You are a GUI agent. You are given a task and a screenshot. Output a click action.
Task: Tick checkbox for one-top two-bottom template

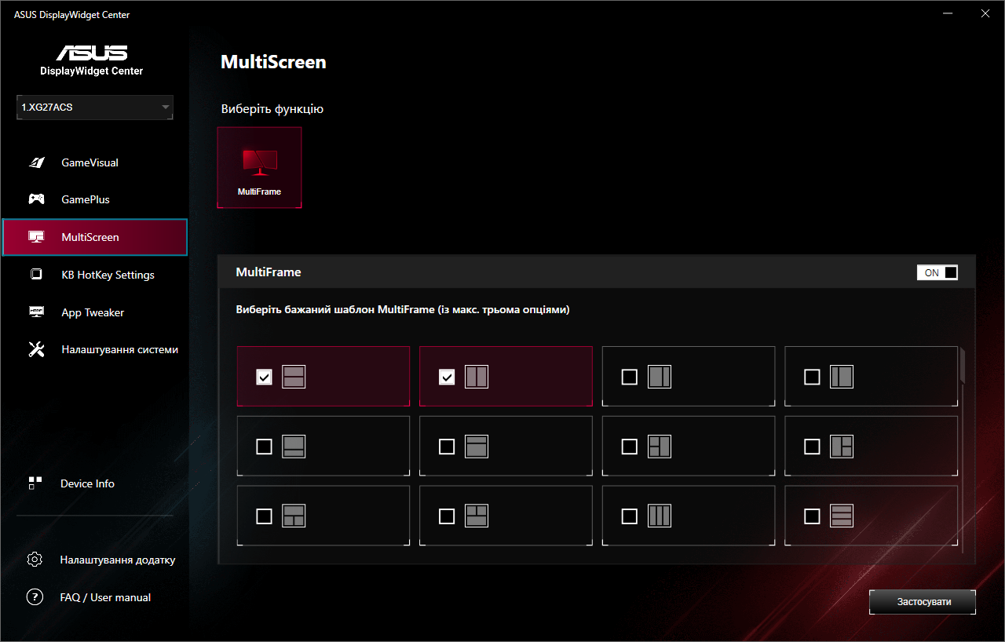click(x=265, y=516)
